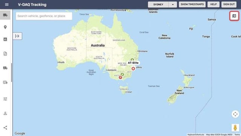Click the Tonga map label

[x=206, y=37]
